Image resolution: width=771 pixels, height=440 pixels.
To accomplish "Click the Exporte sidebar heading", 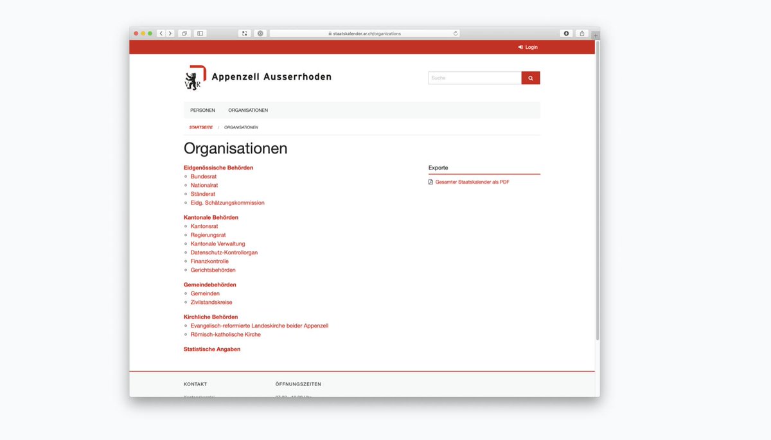I will pyautogui.click(x=438, y=168).
